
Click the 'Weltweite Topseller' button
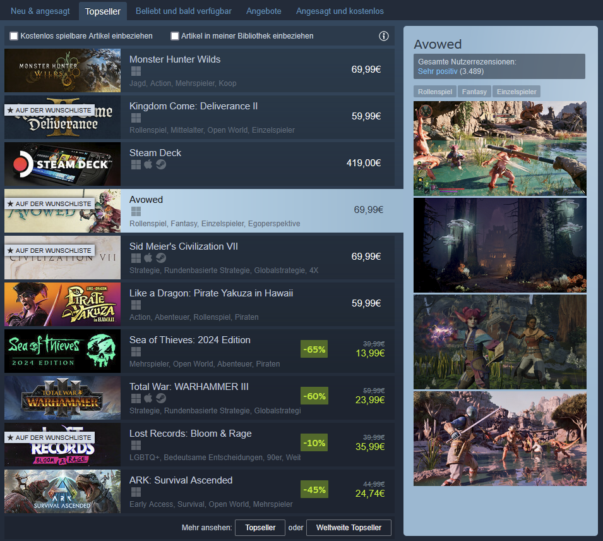[349, 528]
